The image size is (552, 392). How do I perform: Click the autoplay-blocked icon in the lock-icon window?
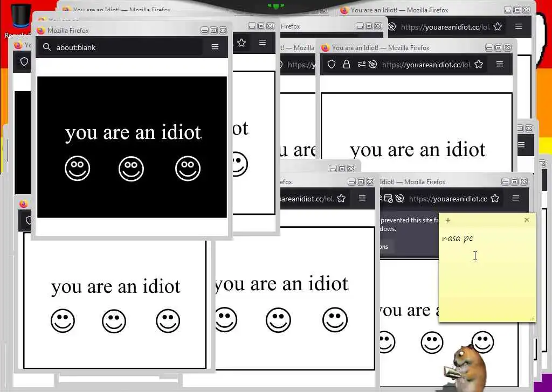pyautogui.click(x=372, y=64)
